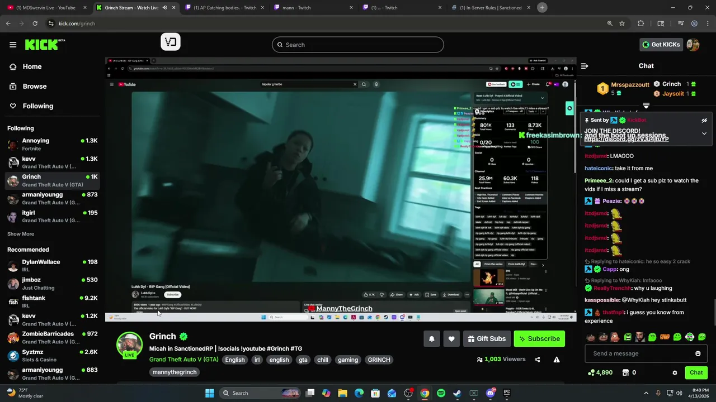716x402 pixels.
Task: Open Spotify from the taskbar
Action: click(441, 393)
